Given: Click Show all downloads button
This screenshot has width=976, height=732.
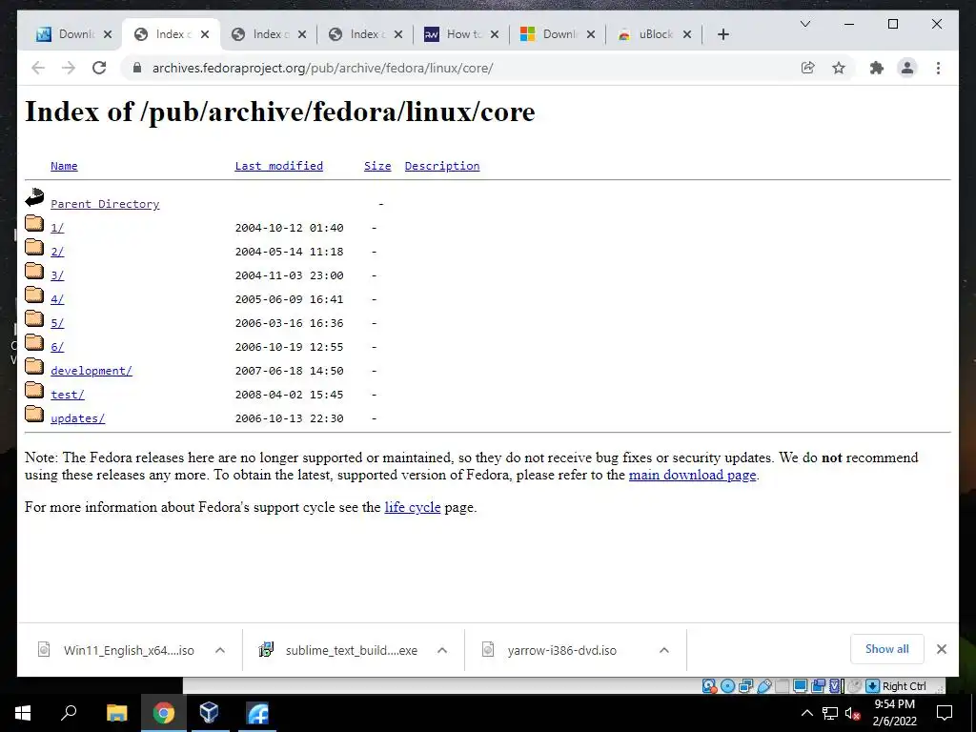Looking at the screenshot, I should click(x=886, y=649).
